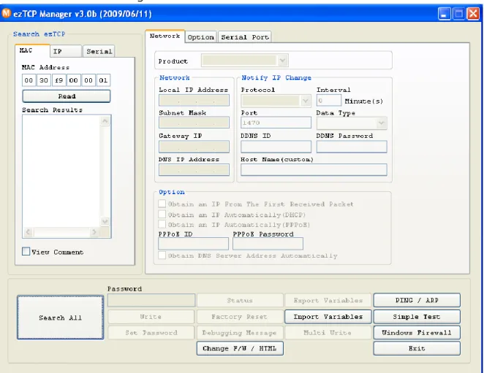Click the last MAC octet field 01
This screenshot has height=373, width=484.
tap(103, 80)
